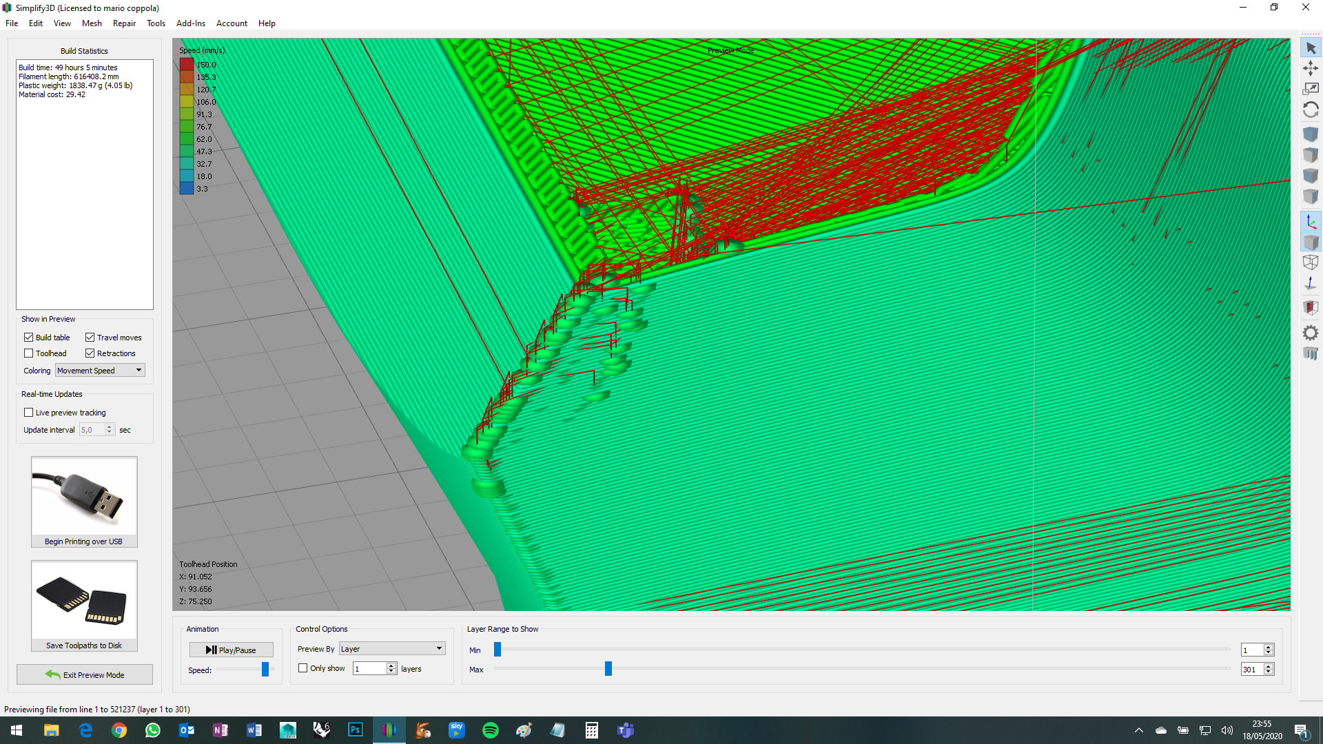Screen dimensions: 1323x744
Task: Open the Repair menu
Action: [124, 23]
